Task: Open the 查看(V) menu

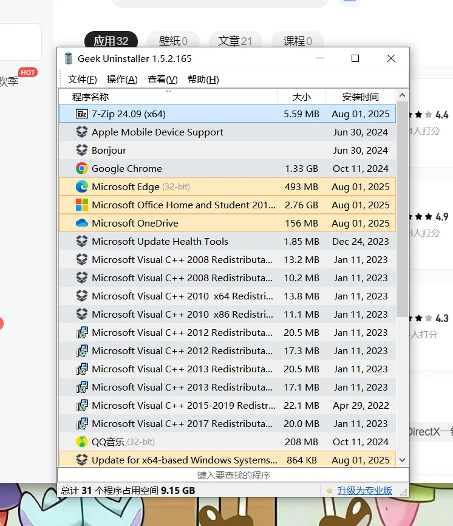Action: [x=162, y=80]
